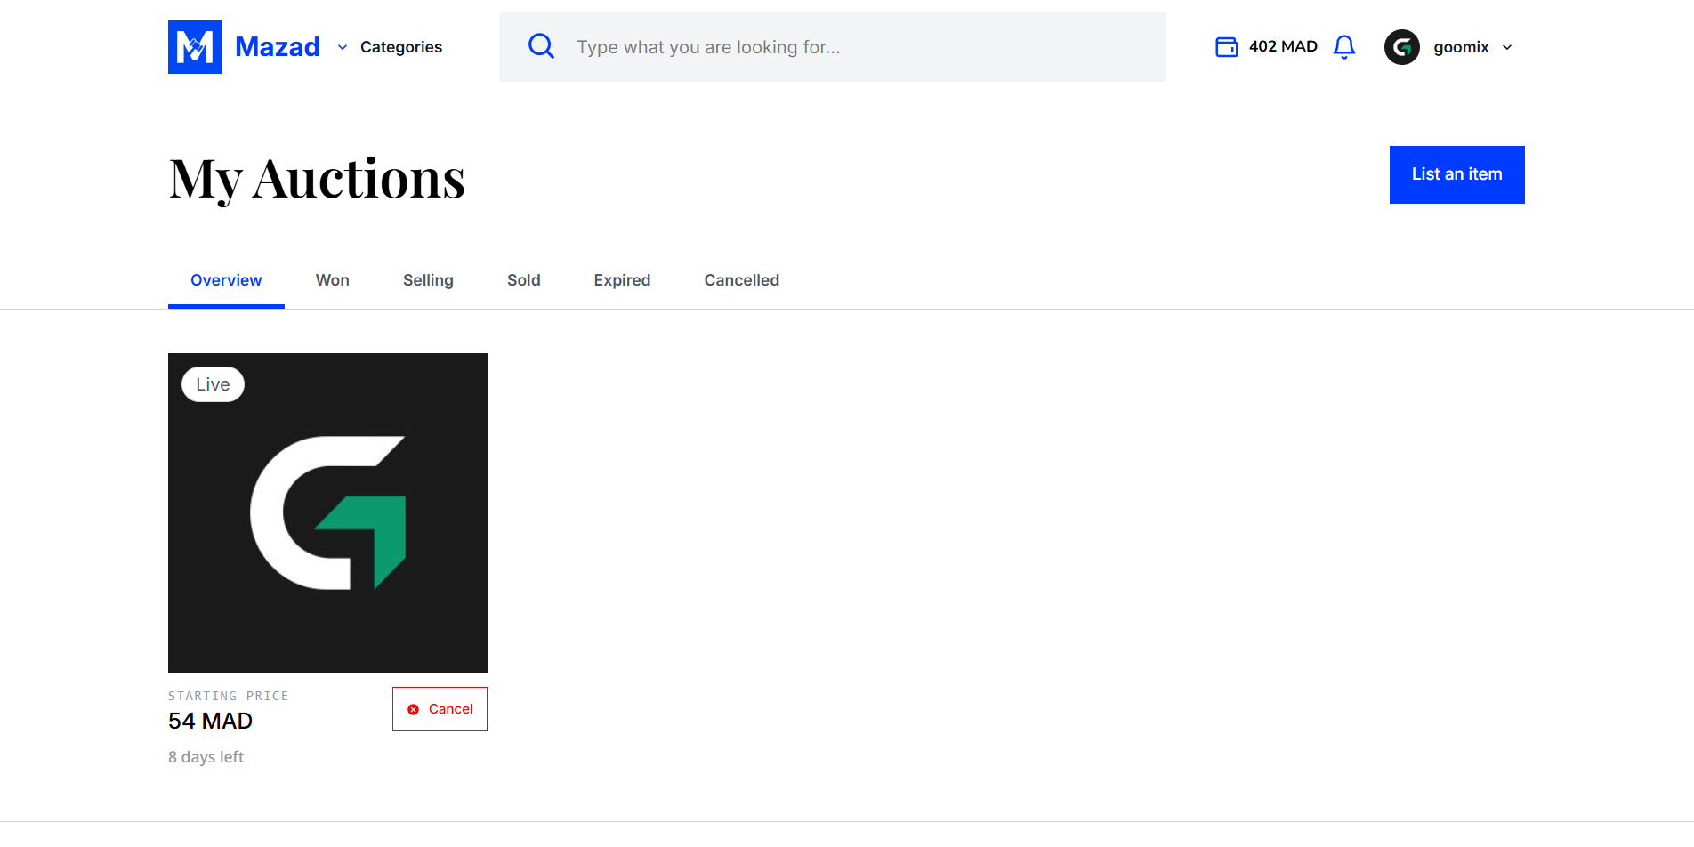Open the Mazad home link text
1694x847 pixels.
pos(277,47)
